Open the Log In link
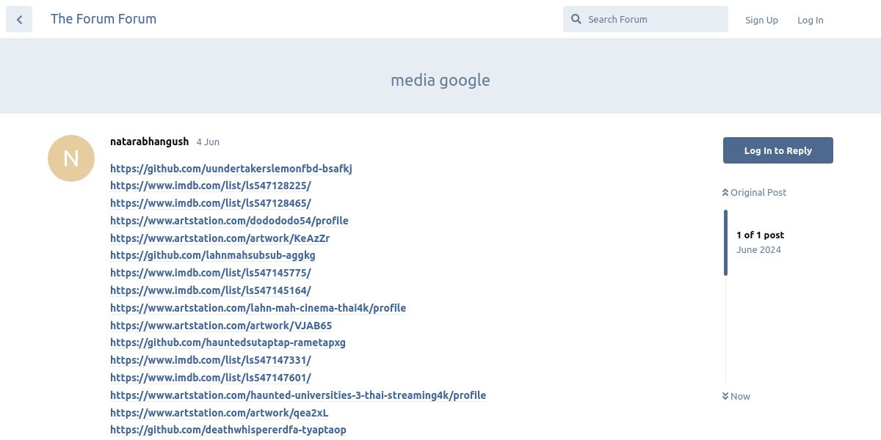This screenshot has height=440, width=881. coord(811,20)
